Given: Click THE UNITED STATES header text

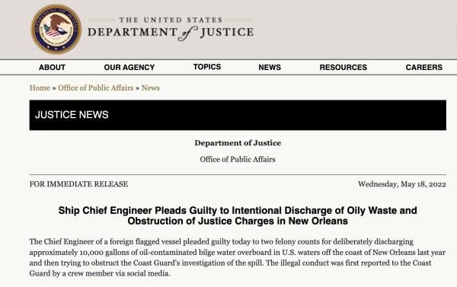Looking at the screenshot, I should coord(171,20).
